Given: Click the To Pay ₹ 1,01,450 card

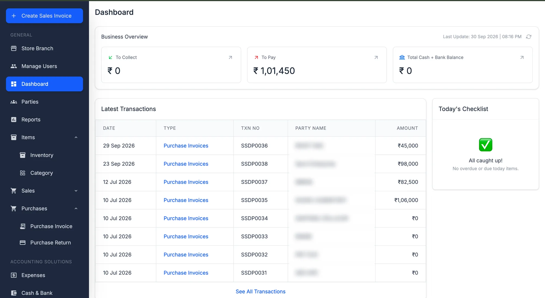Looking at the screenshot, I should coord(317,65).
